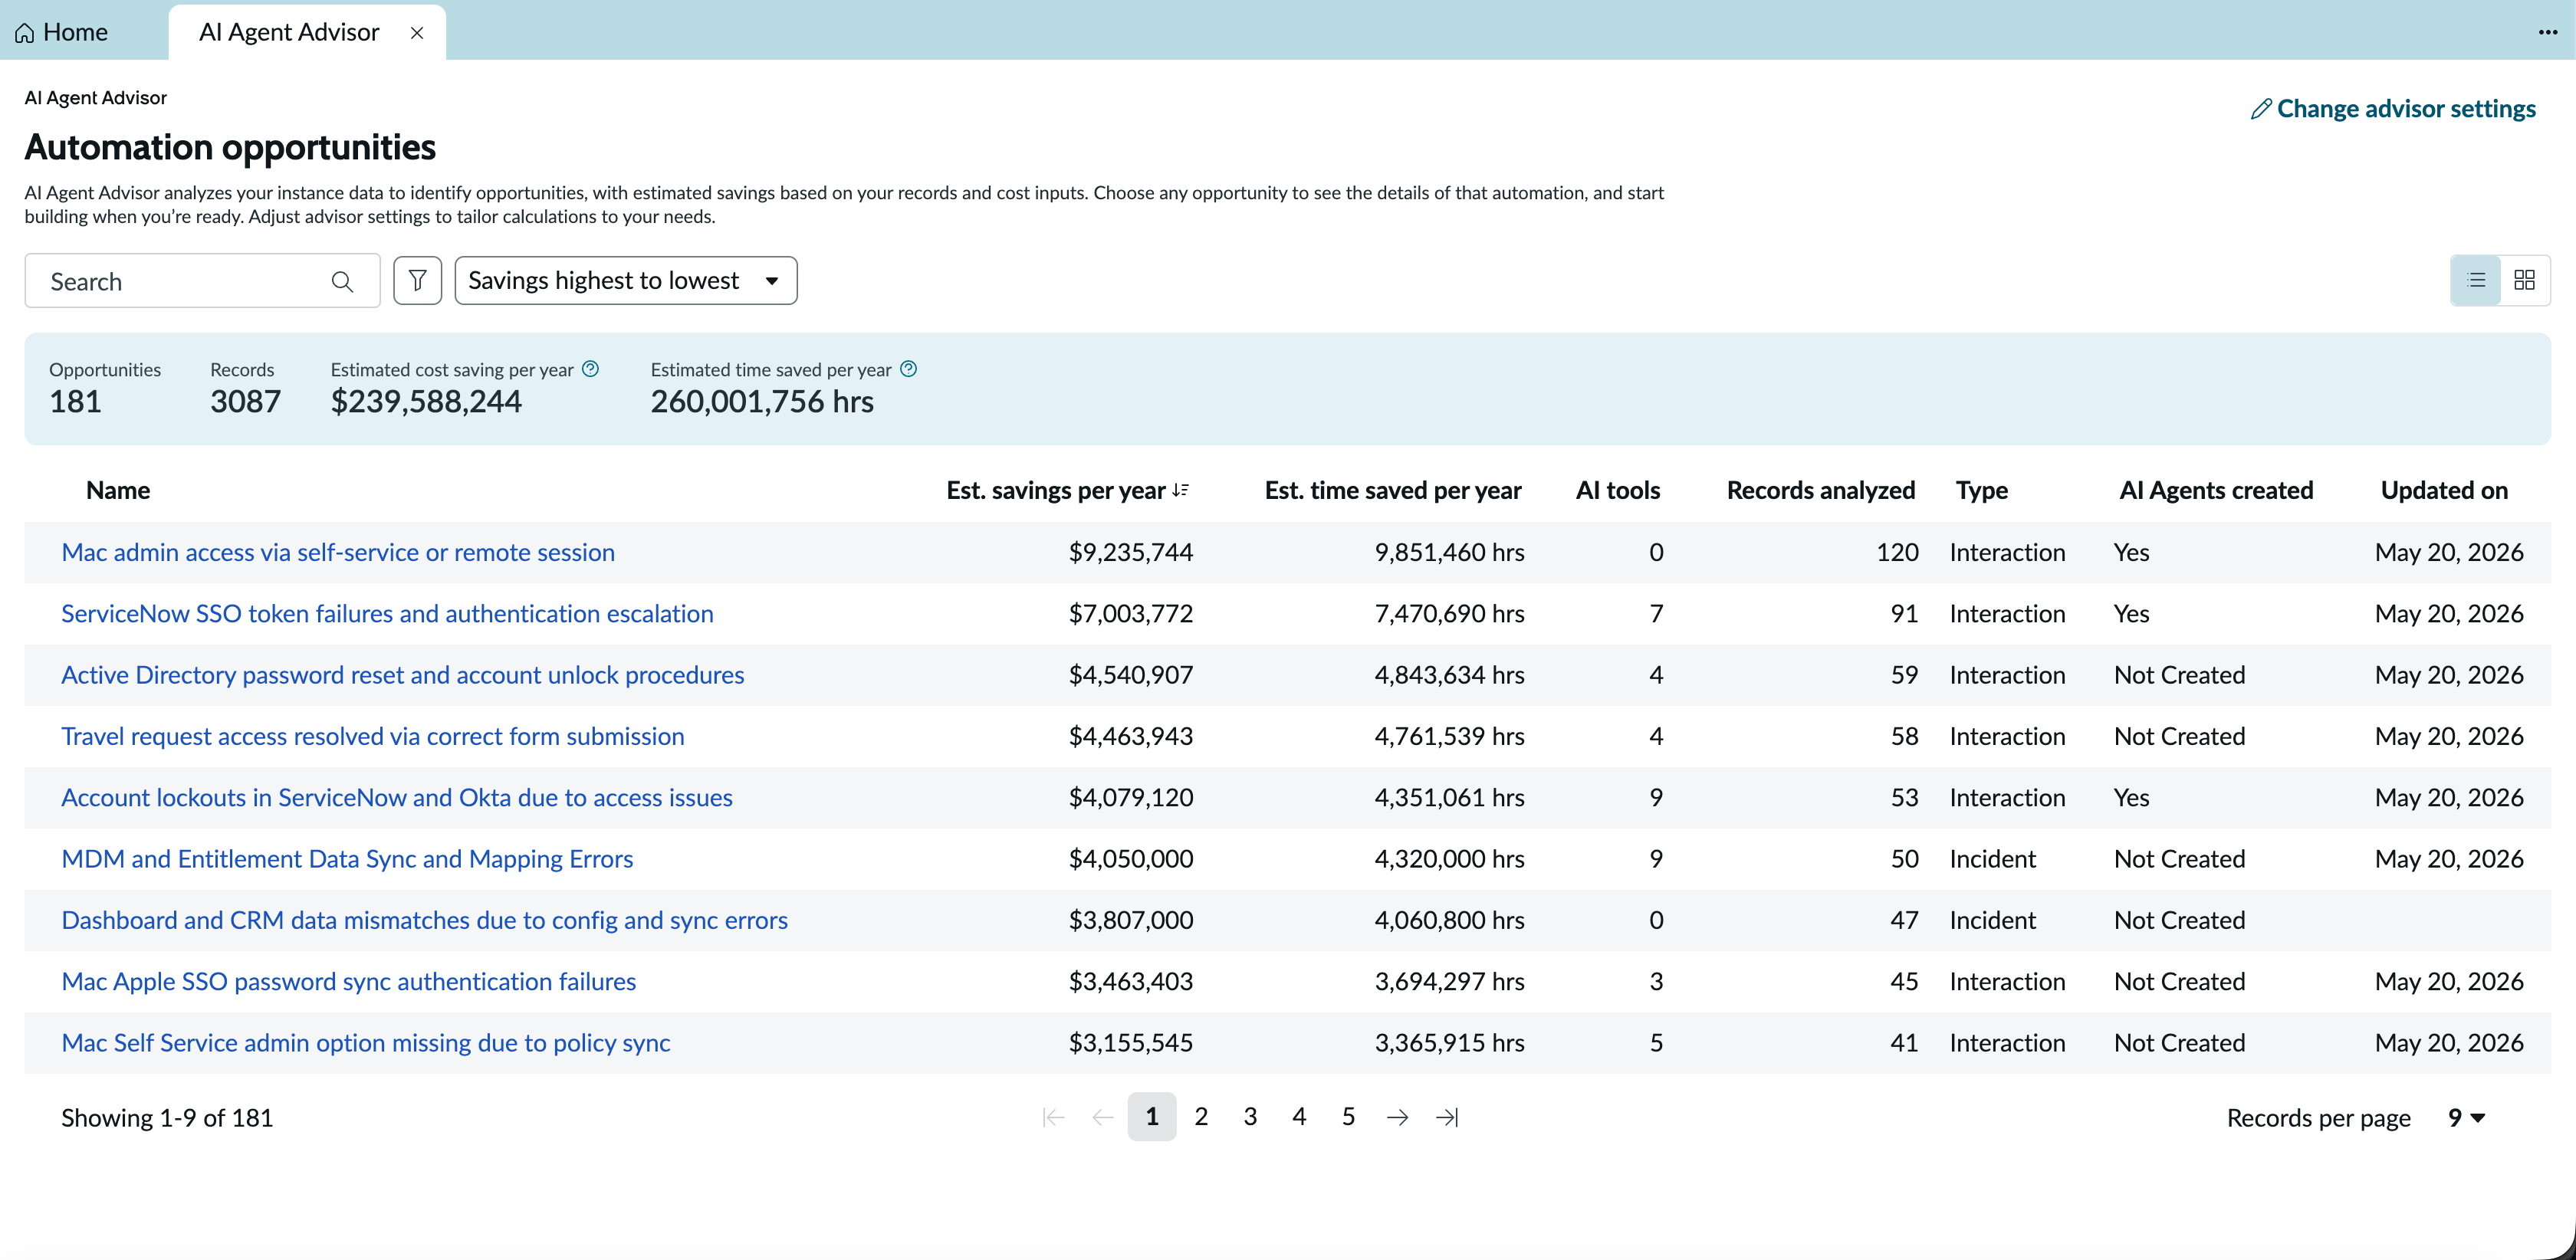The height and width of the screenshot is (1260, 2576).
Task: Click the 3,365,915 hrs cell
Action: click(1449, 1043)
